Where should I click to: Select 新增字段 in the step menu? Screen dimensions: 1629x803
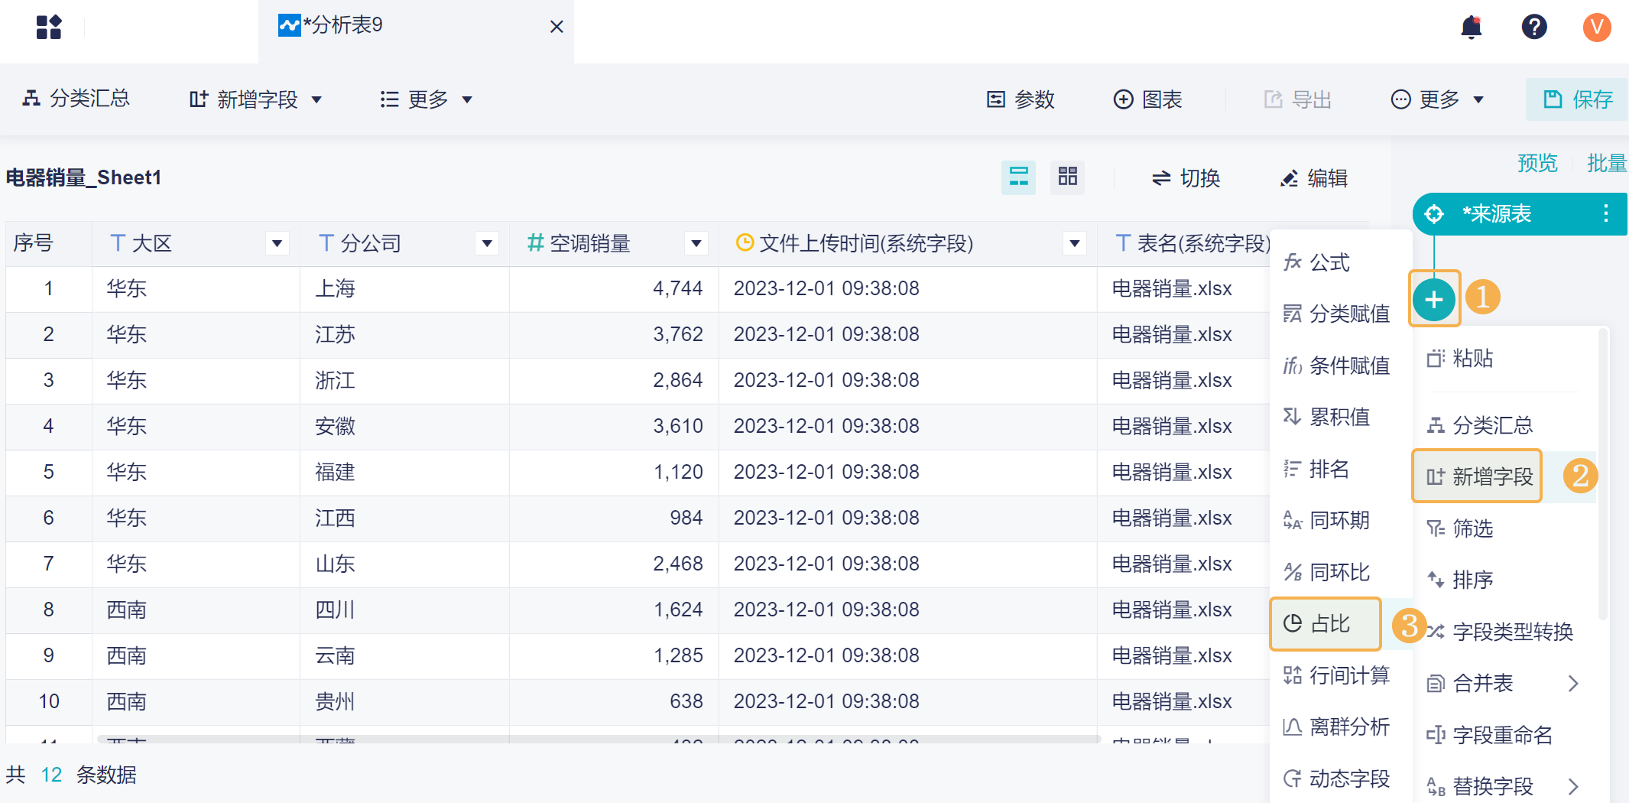click(1477, 476)
